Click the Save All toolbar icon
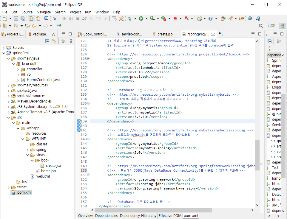 (23, 18)
